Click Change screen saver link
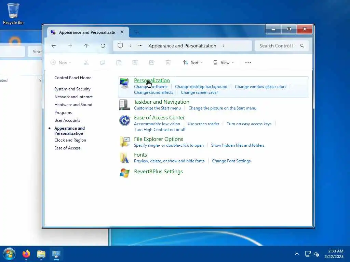 (199, 92)
